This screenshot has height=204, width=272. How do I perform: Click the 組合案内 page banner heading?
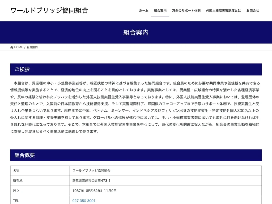point(136,32)
